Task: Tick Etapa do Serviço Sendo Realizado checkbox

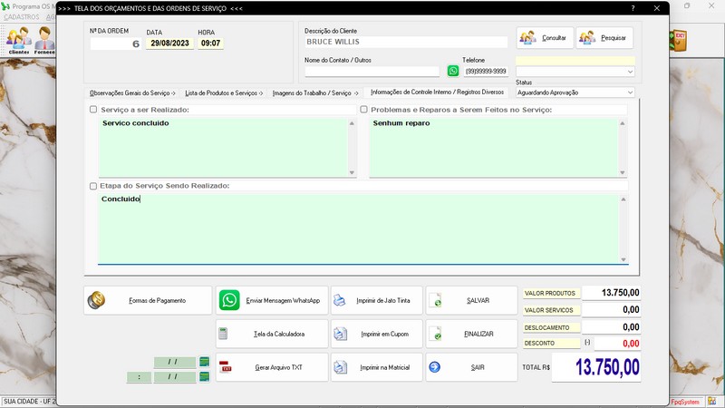Action: (93, 186)
